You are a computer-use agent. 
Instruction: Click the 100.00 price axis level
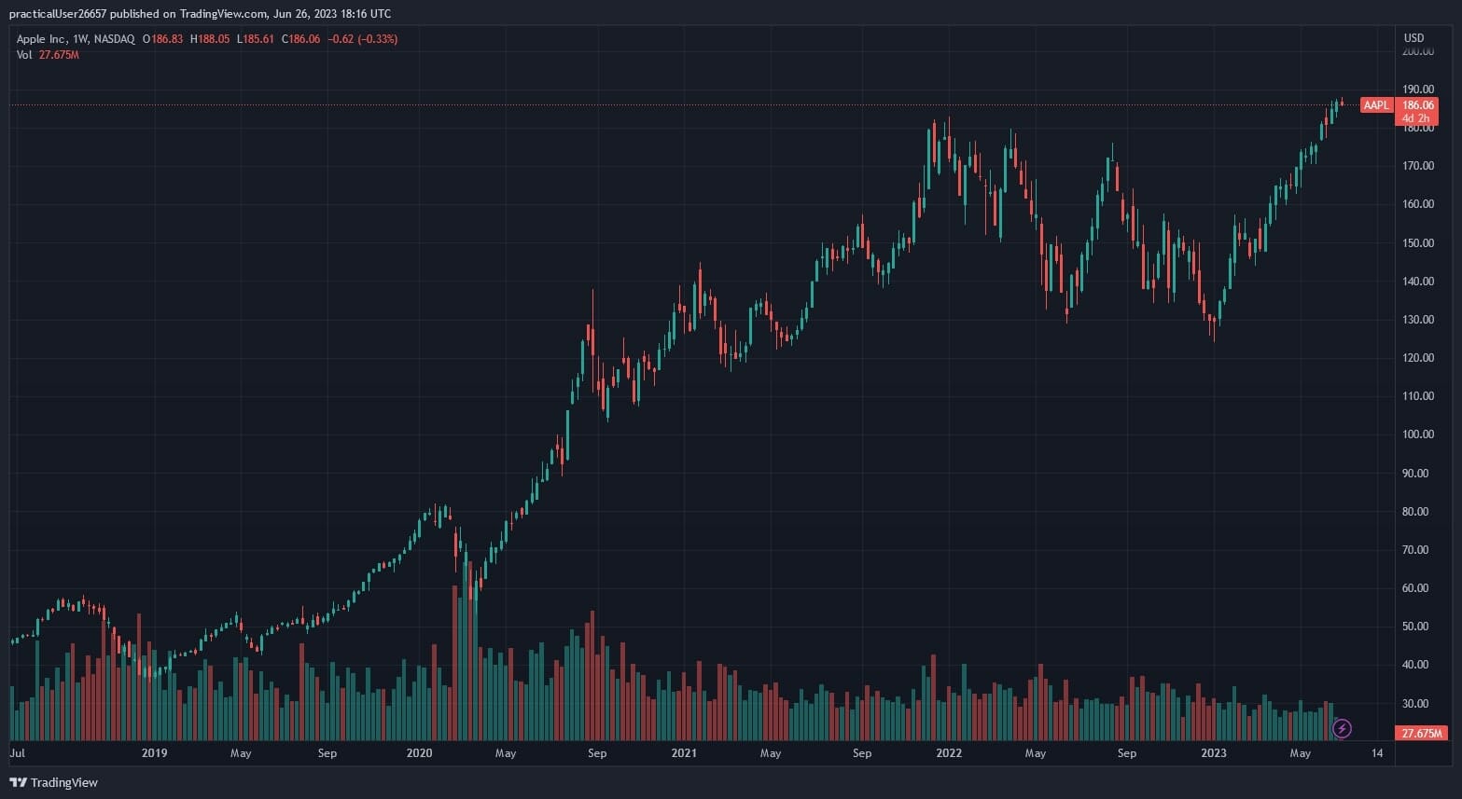coord(1417,434)
